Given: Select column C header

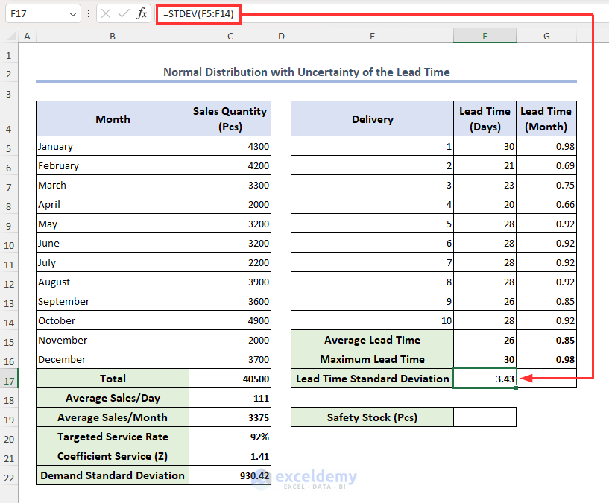Looking at the screenshot, I should pos(230,37).
